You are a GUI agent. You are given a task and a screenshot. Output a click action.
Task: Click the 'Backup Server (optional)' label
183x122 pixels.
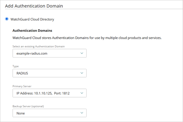coord(28,106)
